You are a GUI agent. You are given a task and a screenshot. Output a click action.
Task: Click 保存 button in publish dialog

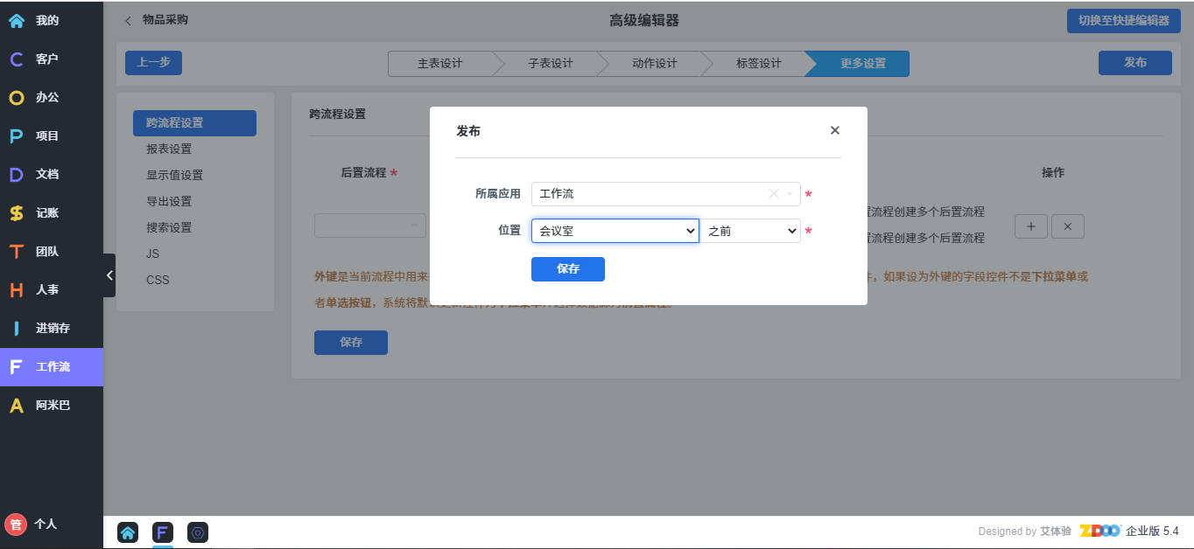click(567, 269)
